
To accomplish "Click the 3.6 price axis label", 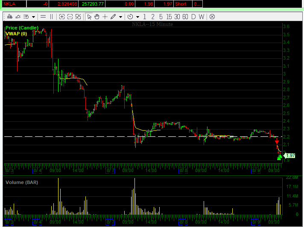I will [286, 27].
